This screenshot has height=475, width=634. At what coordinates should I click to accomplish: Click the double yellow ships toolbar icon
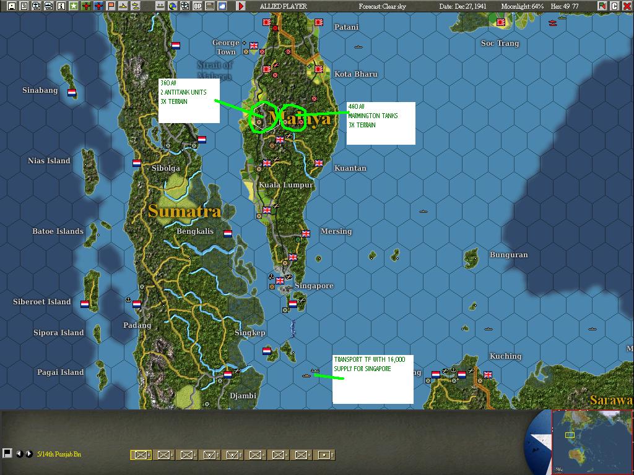(x=136, y=6)
